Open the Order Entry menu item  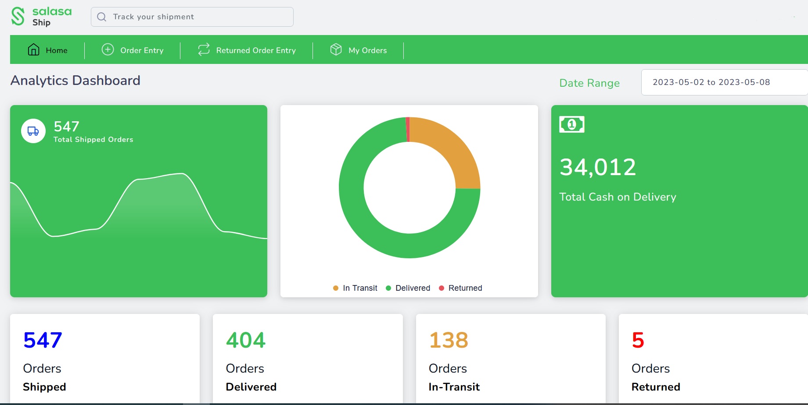pos(142,50)
